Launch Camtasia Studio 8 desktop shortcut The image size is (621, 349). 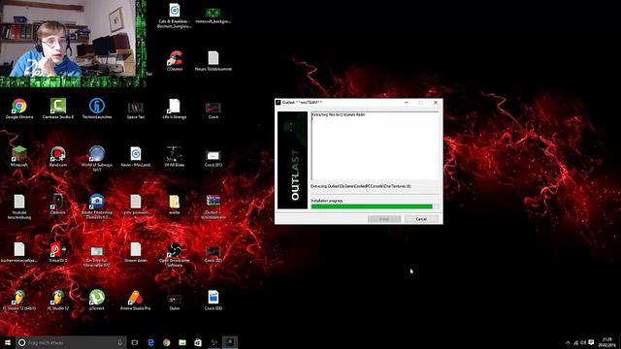click(58, 107)
